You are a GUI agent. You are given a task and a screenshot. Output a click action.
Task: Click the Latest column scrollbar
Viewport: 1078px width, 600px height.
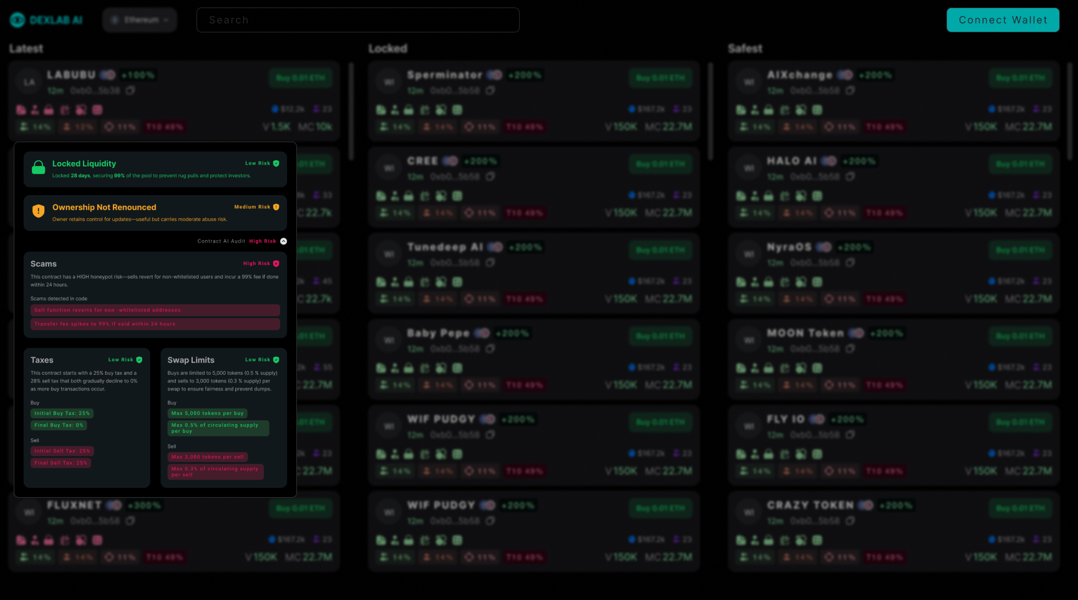click(351, 112)
